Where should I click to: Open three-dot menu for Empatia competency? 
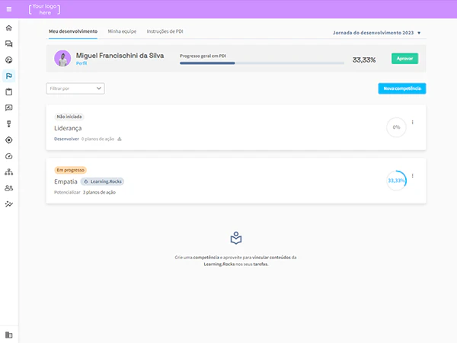[x=413, y=175]
